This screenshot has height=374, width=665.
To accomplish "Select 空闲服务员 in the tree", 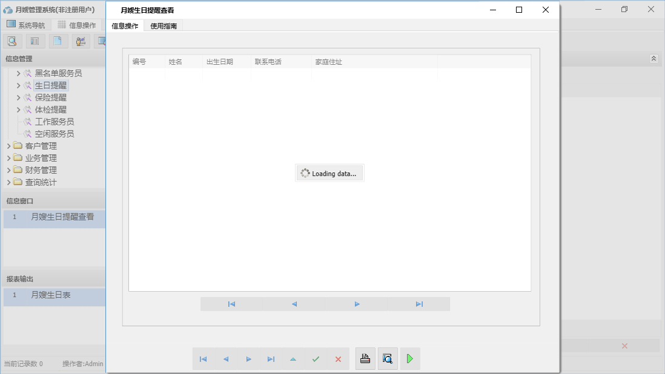I will tap(55, 134).
